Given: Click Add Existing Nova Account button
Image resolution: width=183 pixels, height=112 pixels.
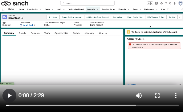Looking at the screenshot, I should [97, 17].
